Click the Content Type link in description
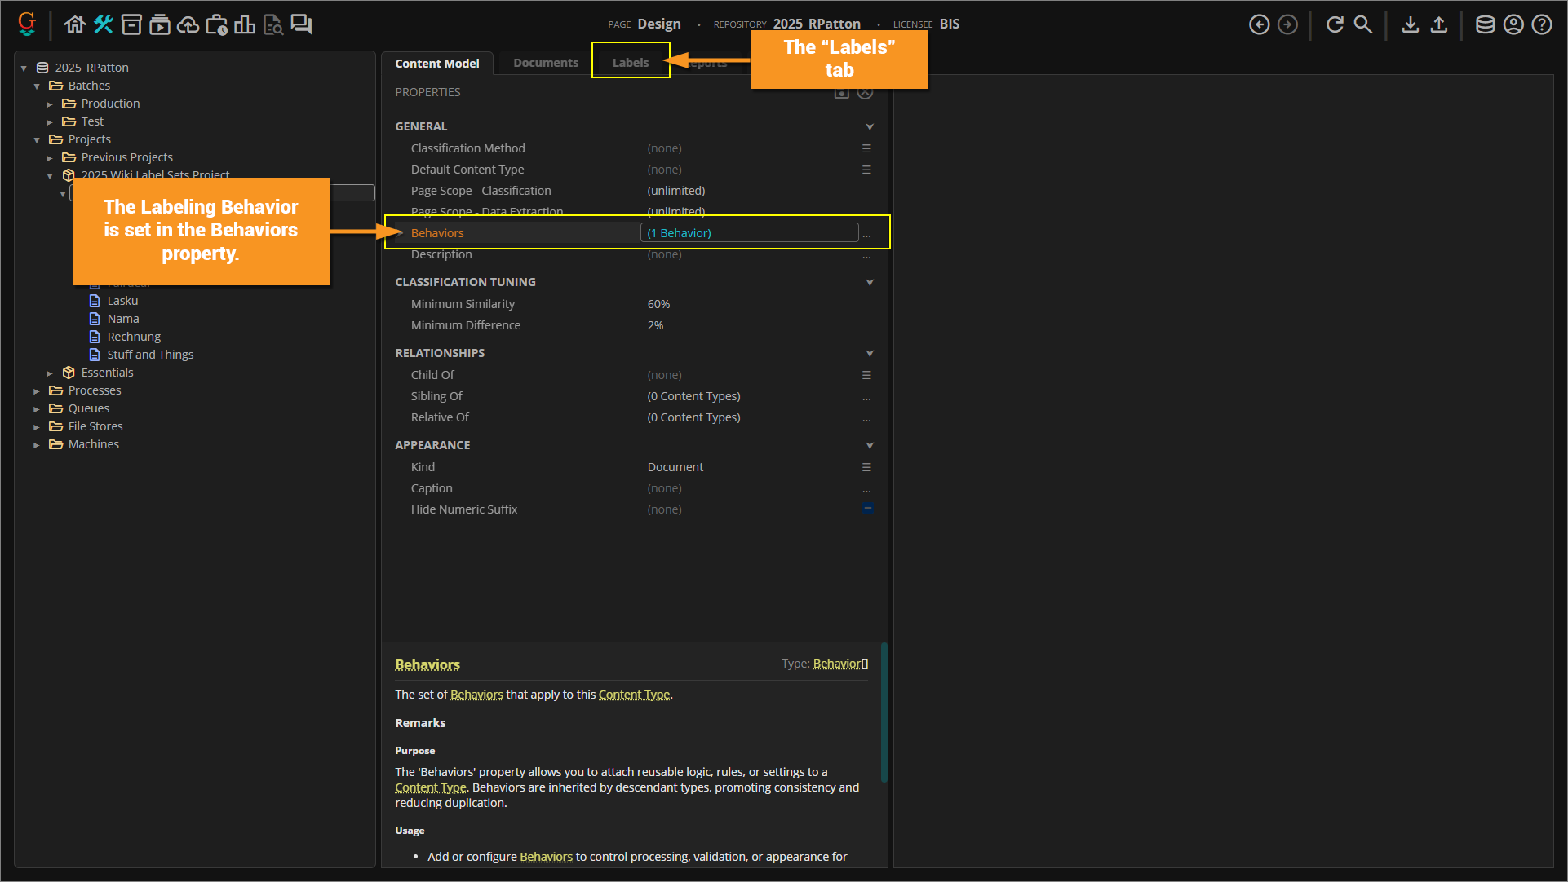 coord(634,695)
